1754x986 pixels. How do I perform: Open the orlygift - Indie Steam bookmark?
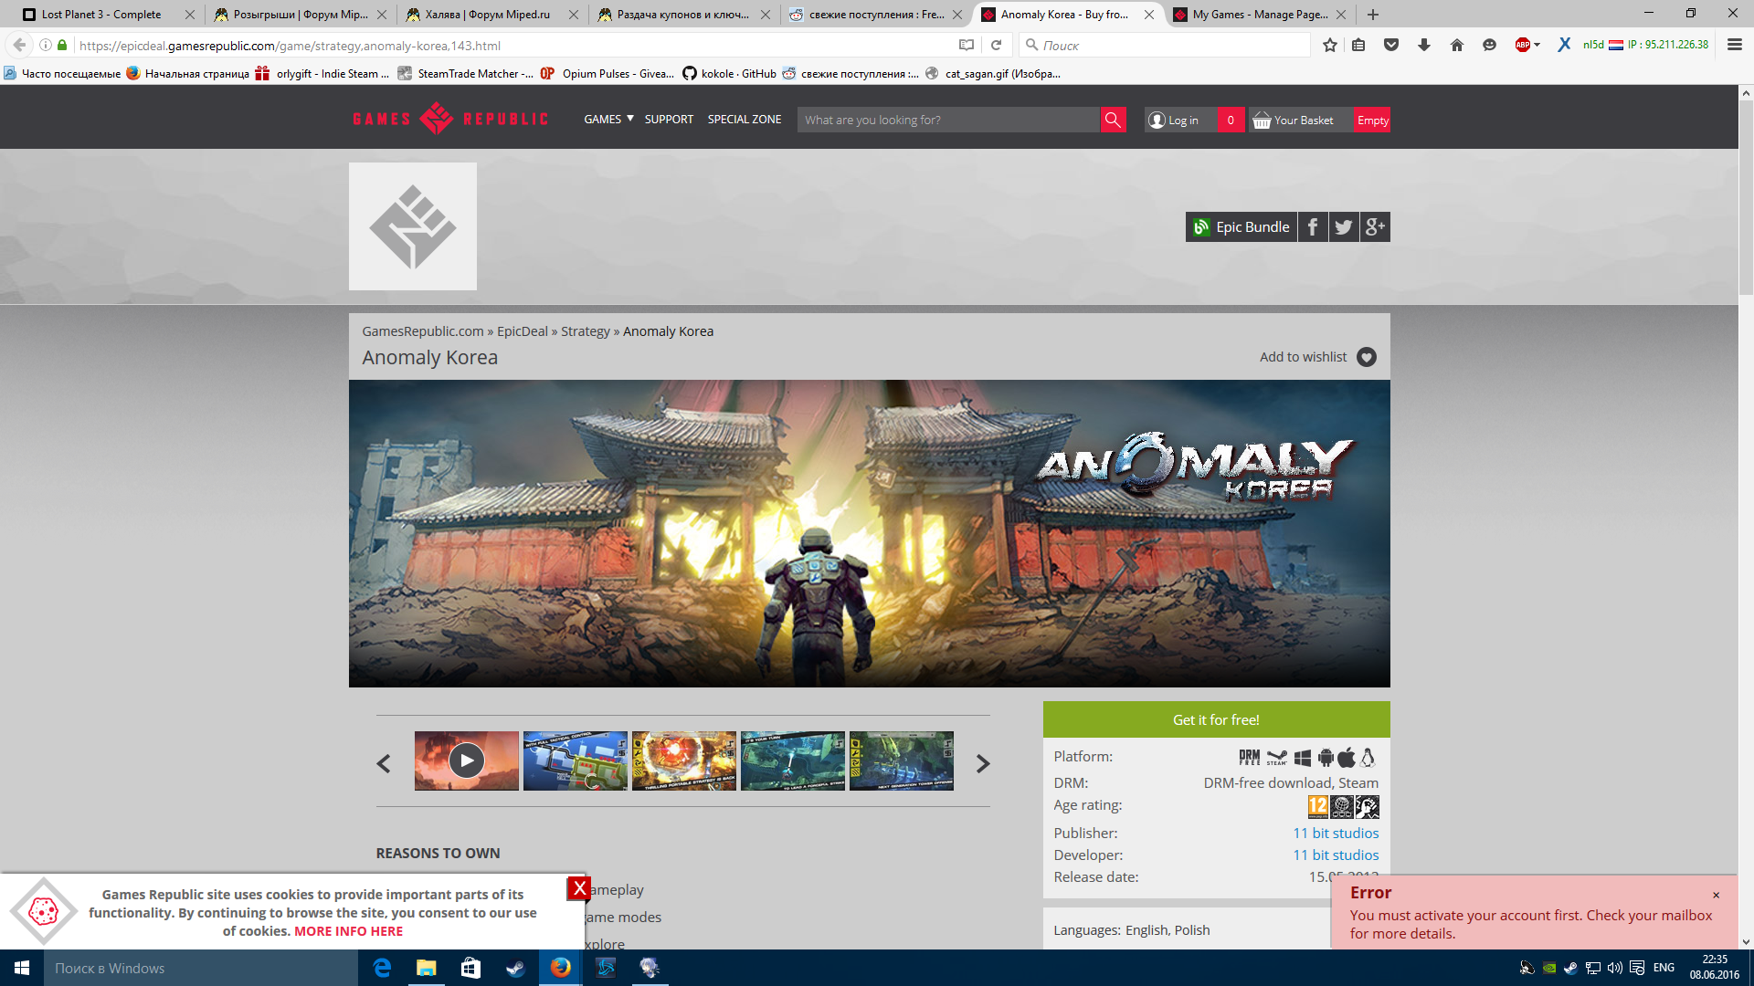(x=322, y=74)
